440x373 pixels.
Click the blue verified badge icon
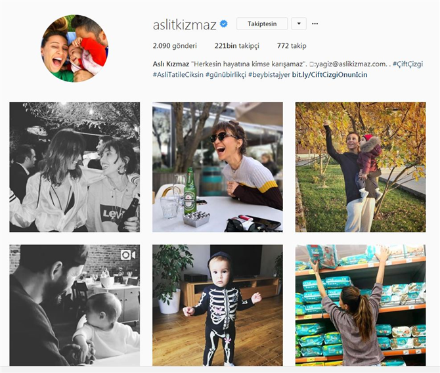pyautogui.click(x=223, y=24)
